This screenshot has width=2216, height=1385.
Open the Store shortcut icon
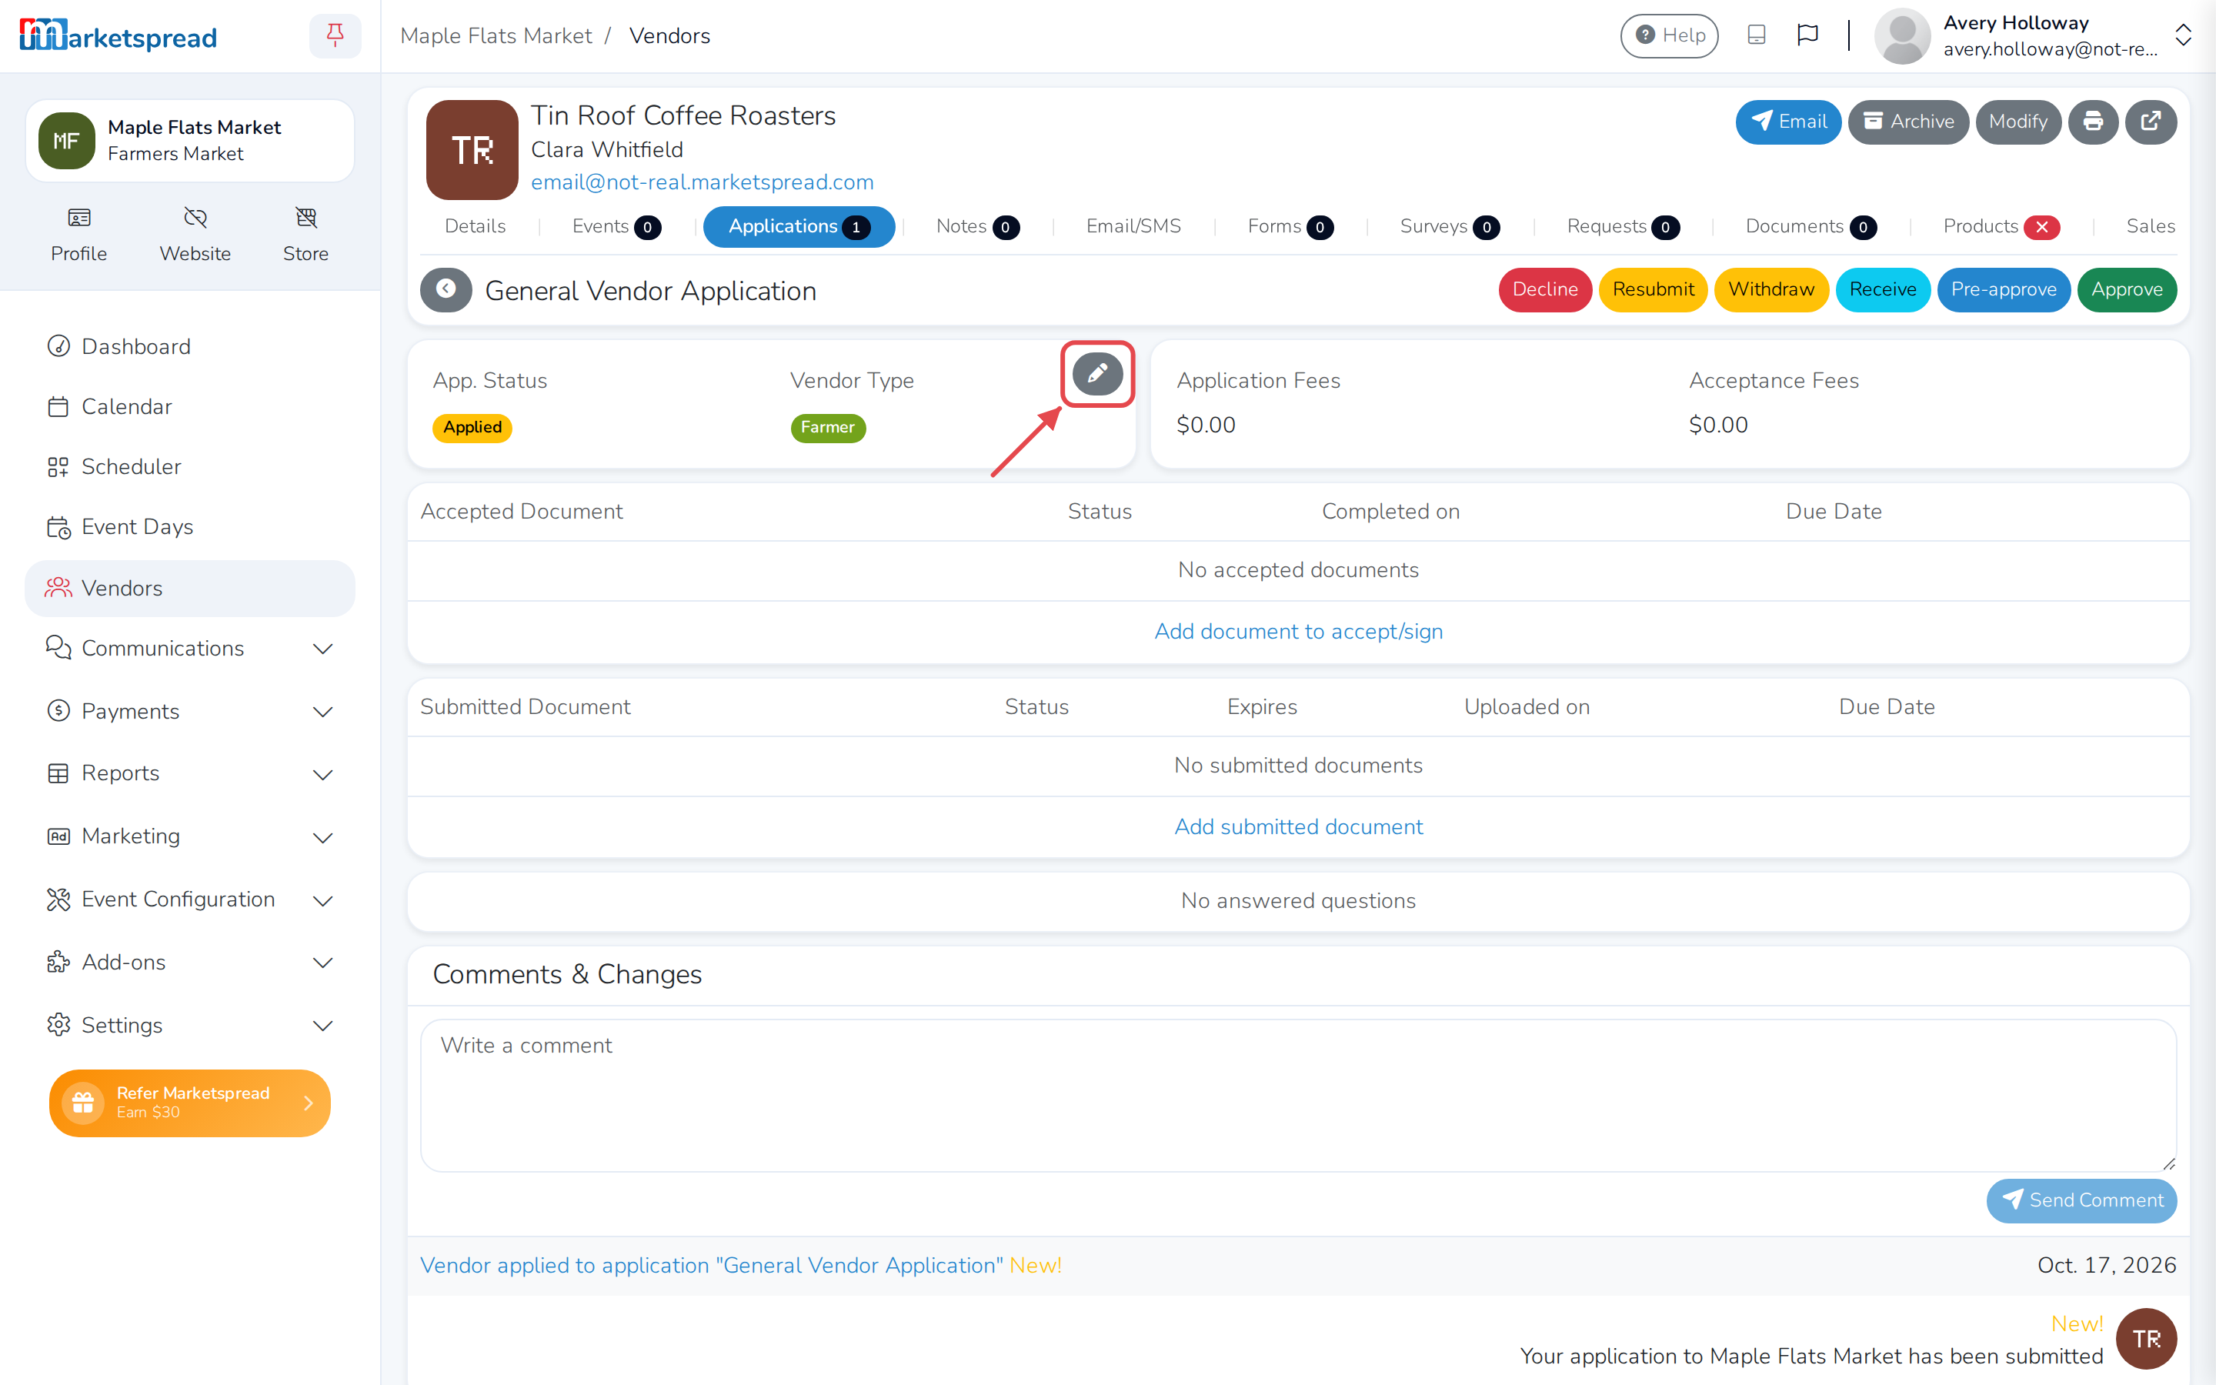coord(305,235)
